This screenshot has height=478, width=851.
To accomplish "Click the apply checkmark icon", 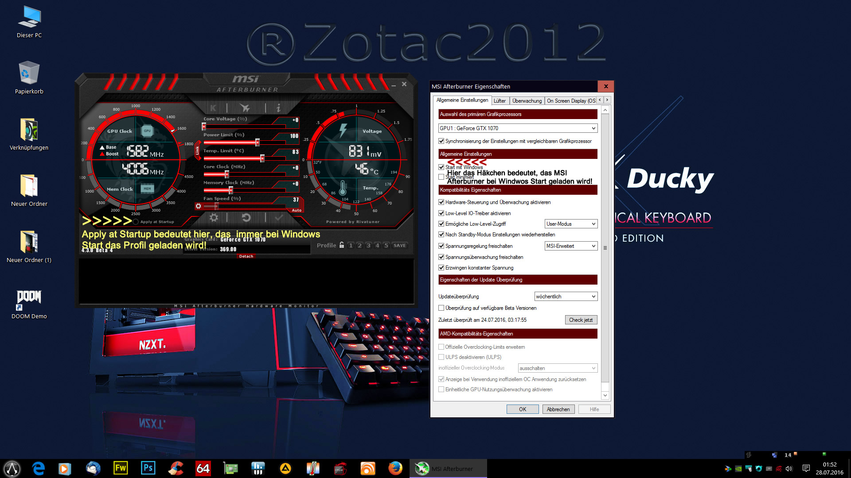I will point(279,218).
